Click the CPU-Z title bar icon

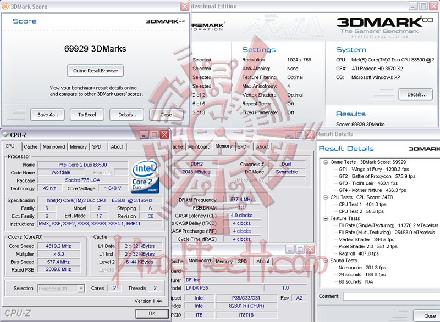[5, 134]
